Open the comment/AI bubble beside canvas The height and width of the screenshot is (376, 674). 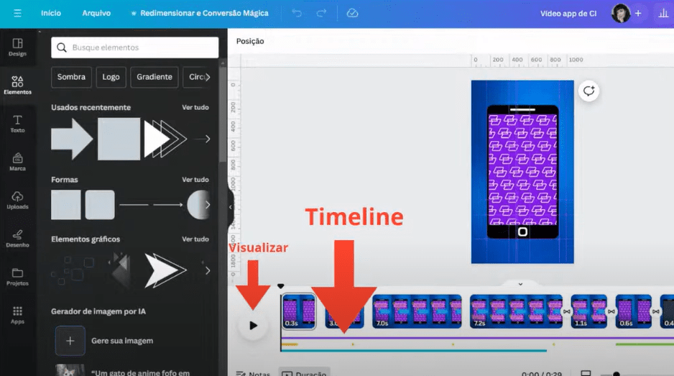tap(588, 91)
